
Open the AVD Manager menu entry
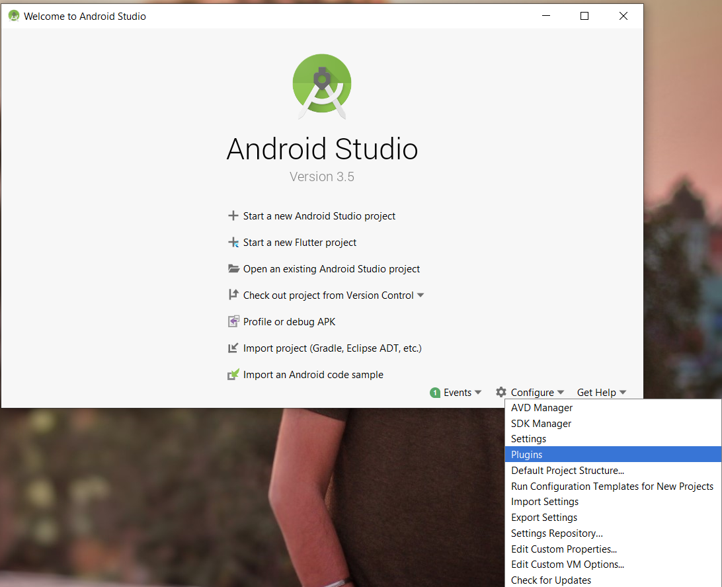click(541, 407)
